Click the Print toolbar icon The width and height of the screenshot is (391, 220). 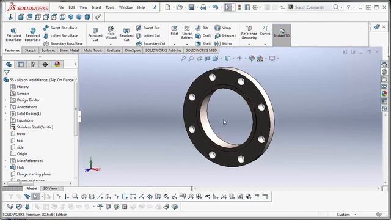pyautogui.click(x=203, y=7)
